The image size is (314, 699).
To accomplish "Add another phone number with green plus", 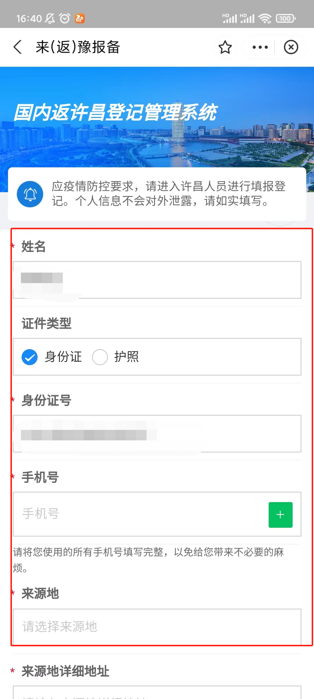I will click(x=280, y=515).
